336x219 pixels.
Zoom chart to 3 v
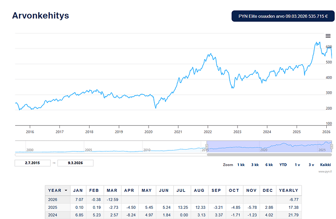pos(311,165)
